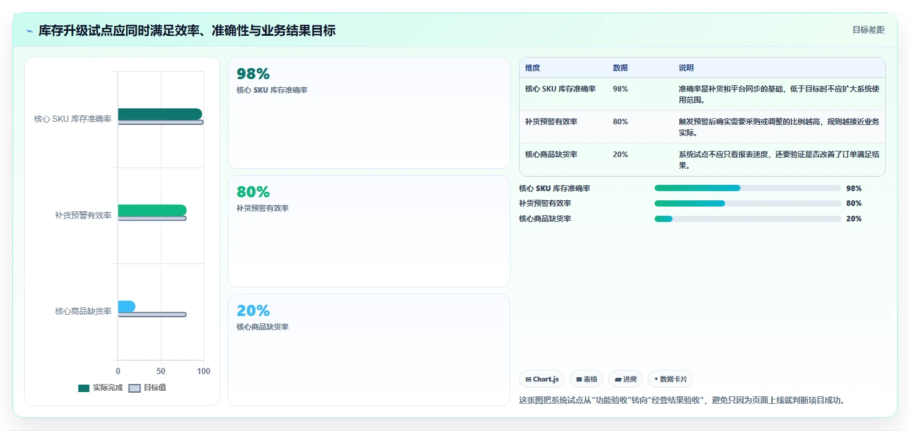Click the 80% table data cell

tap(620, 122)
